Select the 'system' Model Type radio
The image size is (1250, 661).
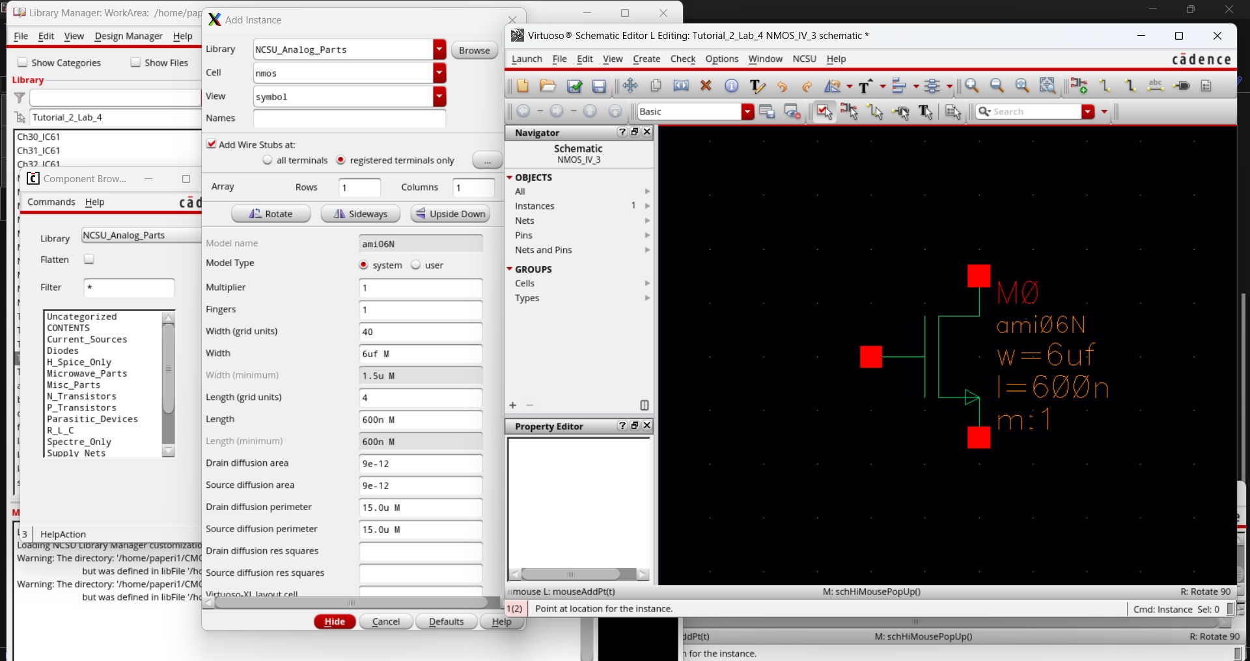coord(363,265)
